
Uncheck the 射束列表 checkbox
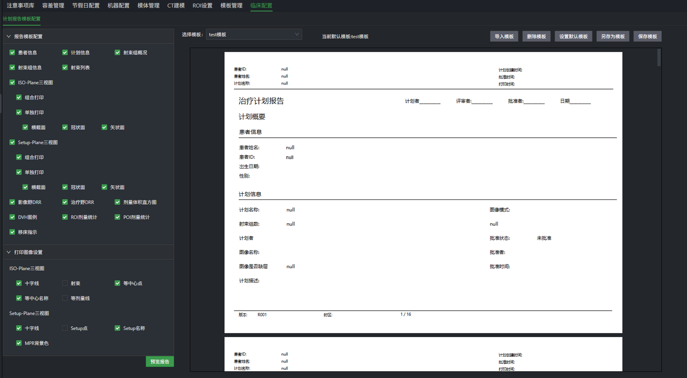pyautogui.click(x=65, y=67)
